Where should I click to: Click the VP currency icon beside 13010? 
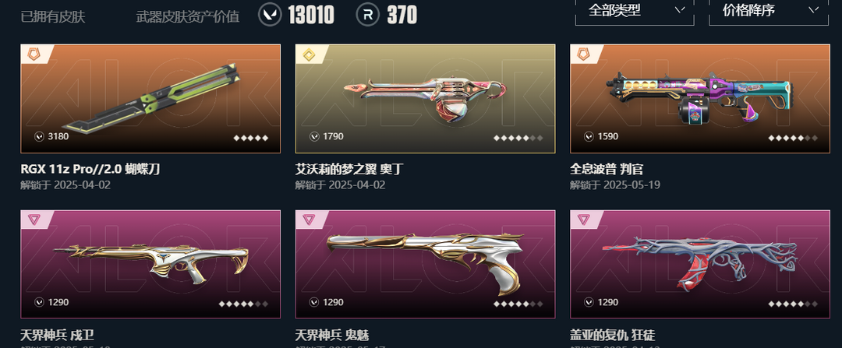270,15
